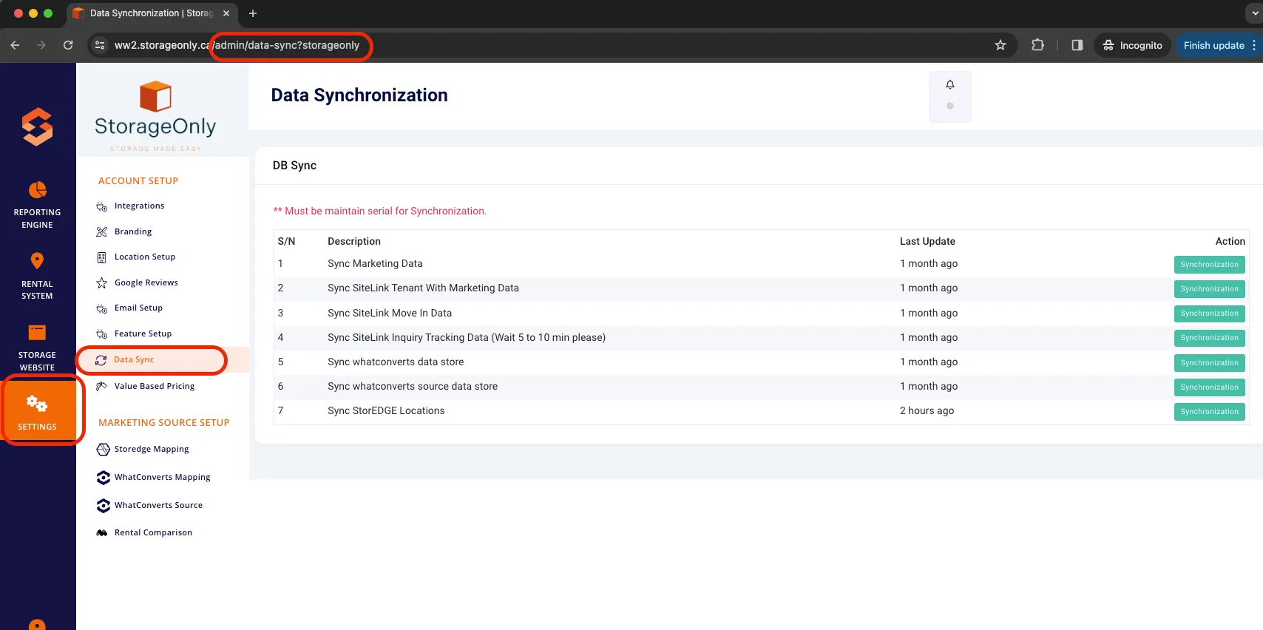View site information icon in address bar
This screenshot has height=630, width=1263.
[100, 45]
